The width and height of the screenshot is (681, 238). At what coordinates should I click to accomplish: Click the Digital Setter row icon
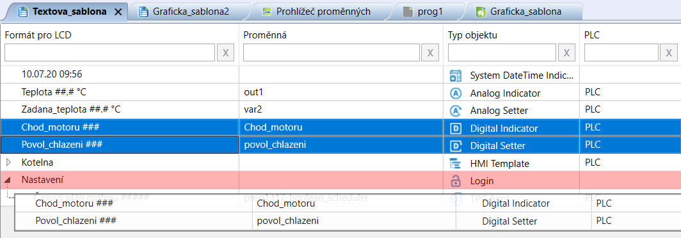(456, 146)
